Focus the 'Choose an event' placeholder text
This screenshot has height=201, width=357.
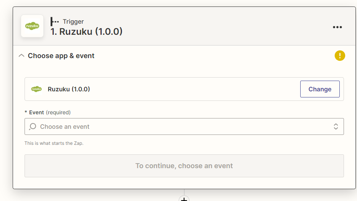click(65, 126)
